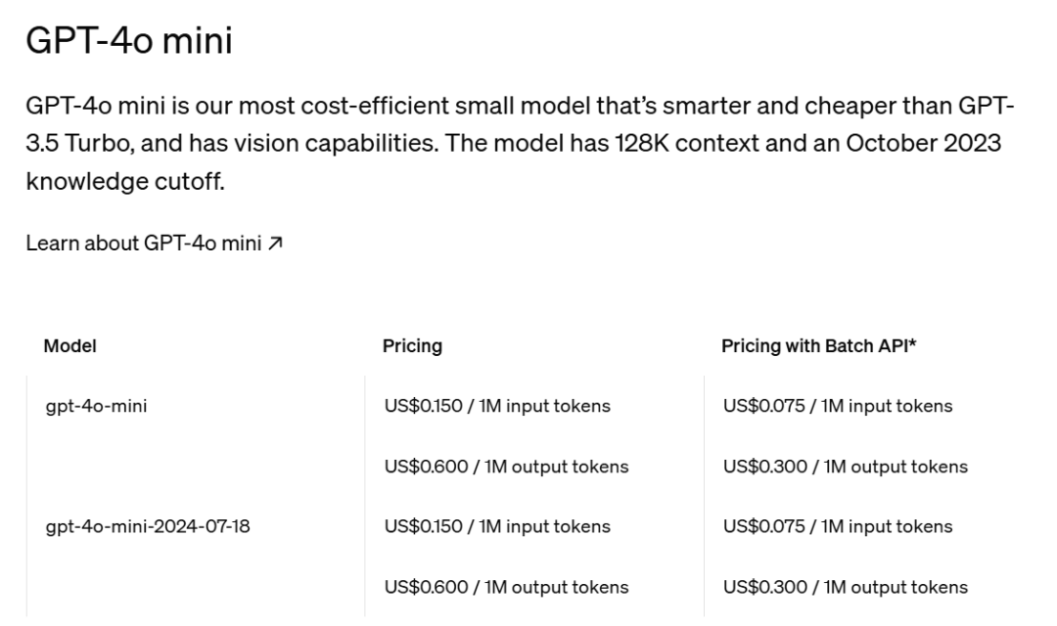This screenshot has height=626, width=1057.
Task: Click gpt-4o-mini Batch US$0.075 input price
Action: tap(837, 406)
